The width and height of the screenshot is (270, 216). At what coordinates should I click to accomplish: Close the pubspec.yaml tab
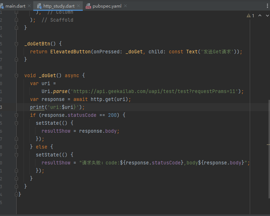125,6
